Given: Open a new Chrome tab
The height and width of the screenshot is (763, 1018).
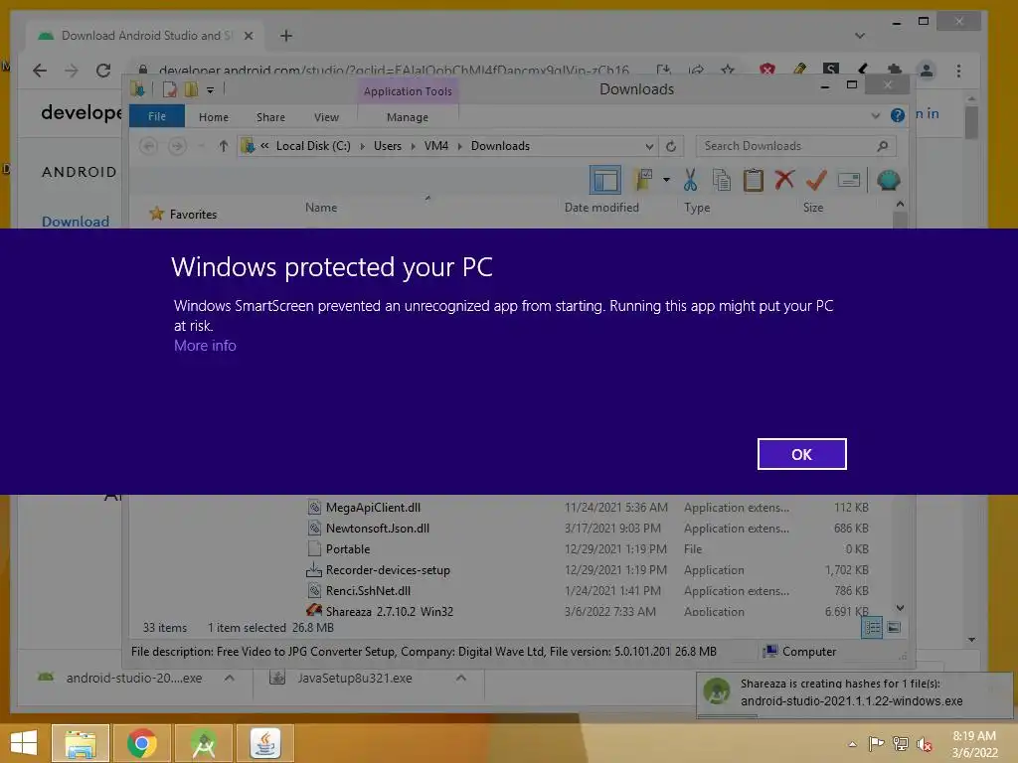Looking at the screenshot, I should click(285, 36).
